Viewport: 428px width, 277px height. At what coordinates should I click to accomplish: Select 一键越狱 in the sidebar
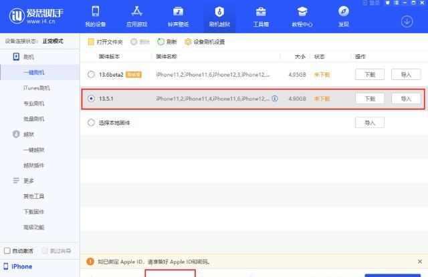pos(34,150)
